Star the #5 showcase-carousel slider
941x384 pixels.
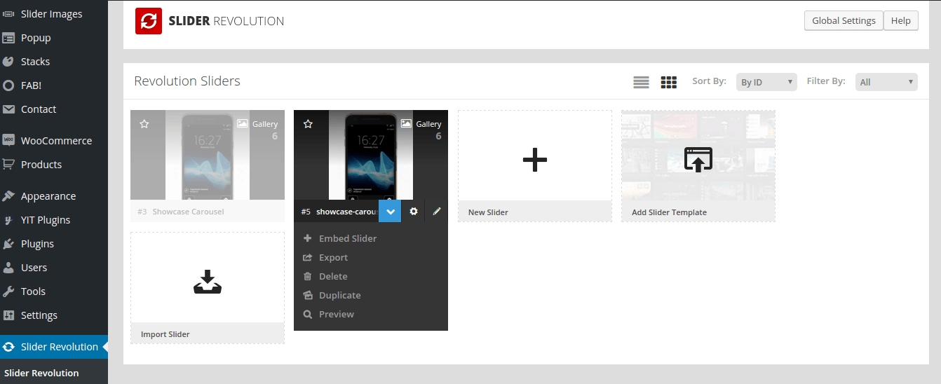pyautogui.click(x=308, y=124)
